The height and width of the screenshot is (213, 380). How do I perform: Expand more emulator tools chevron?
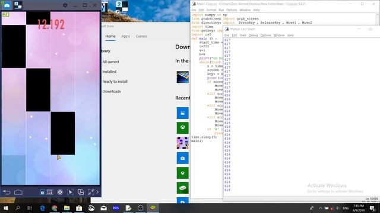click(97, 192)
